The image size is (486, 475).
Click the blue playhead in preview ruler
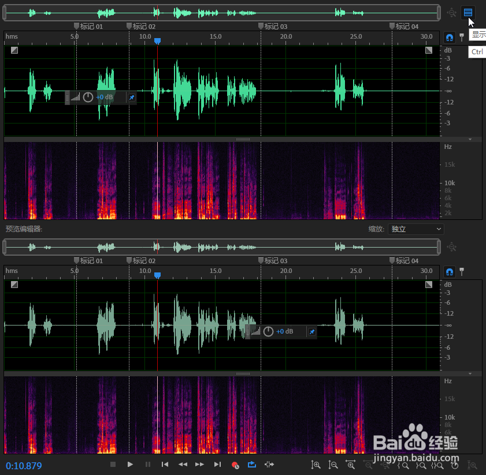pos(157,275)
